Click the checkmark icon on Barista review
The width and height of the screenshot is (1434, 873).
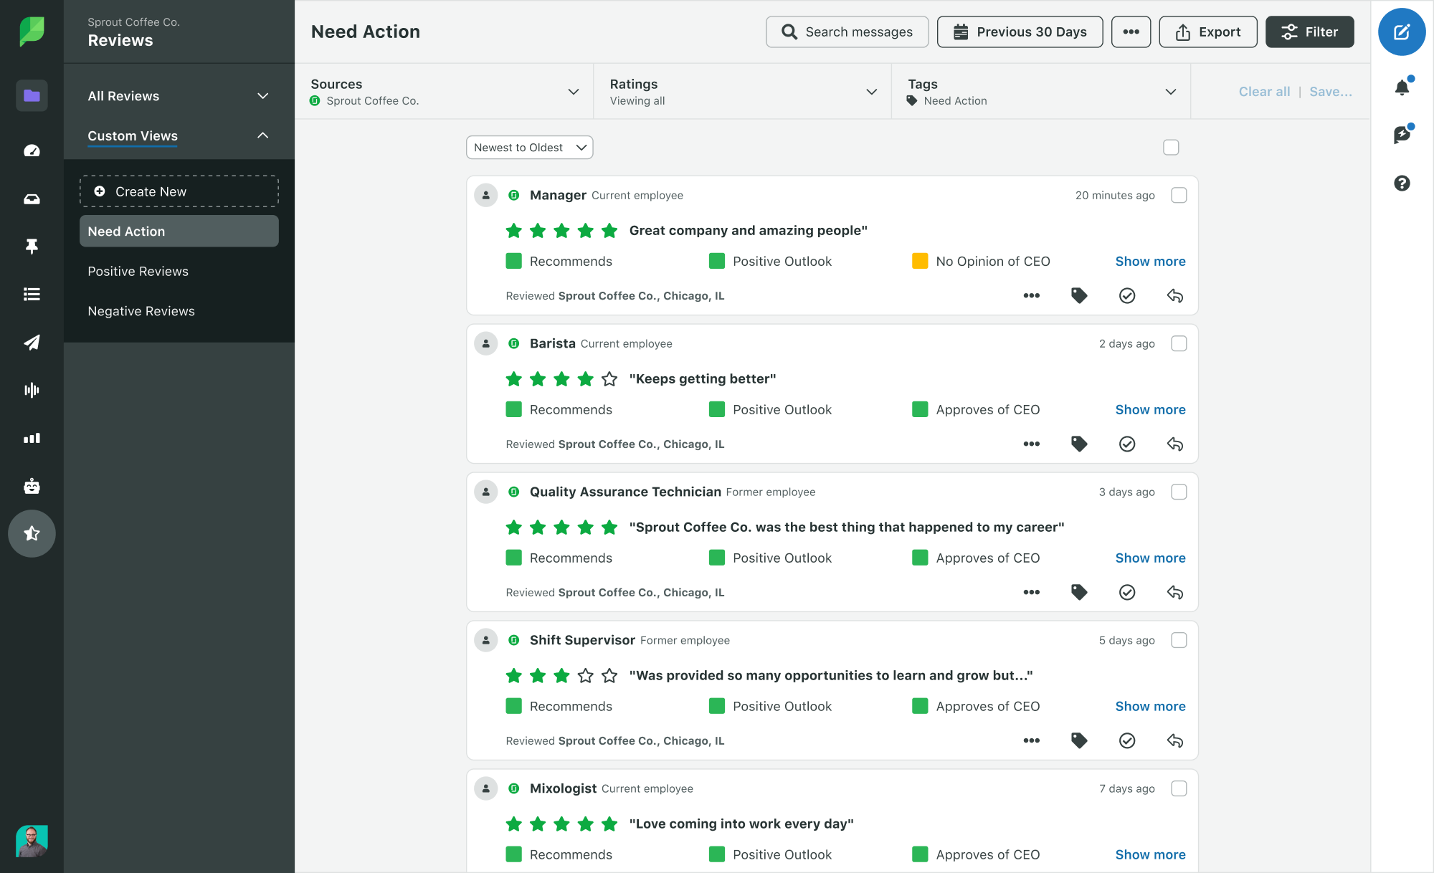[1126, 443]
